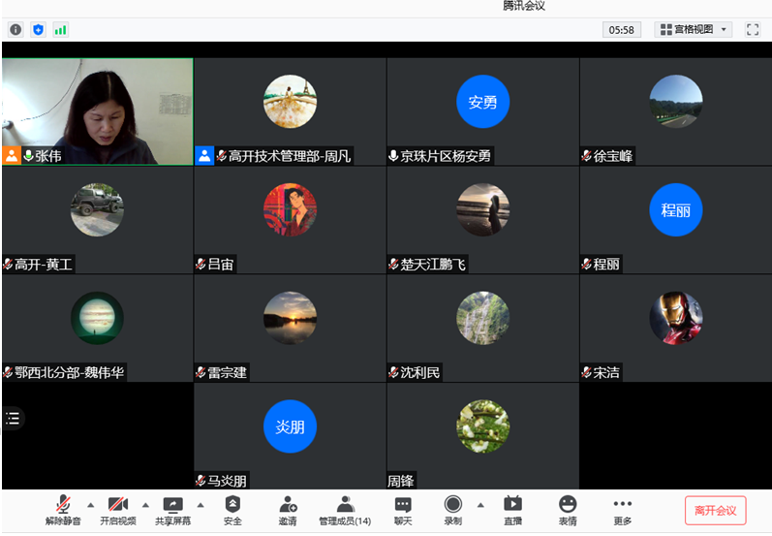Expand video options arrow beside 开启视频

pos(145,505)
